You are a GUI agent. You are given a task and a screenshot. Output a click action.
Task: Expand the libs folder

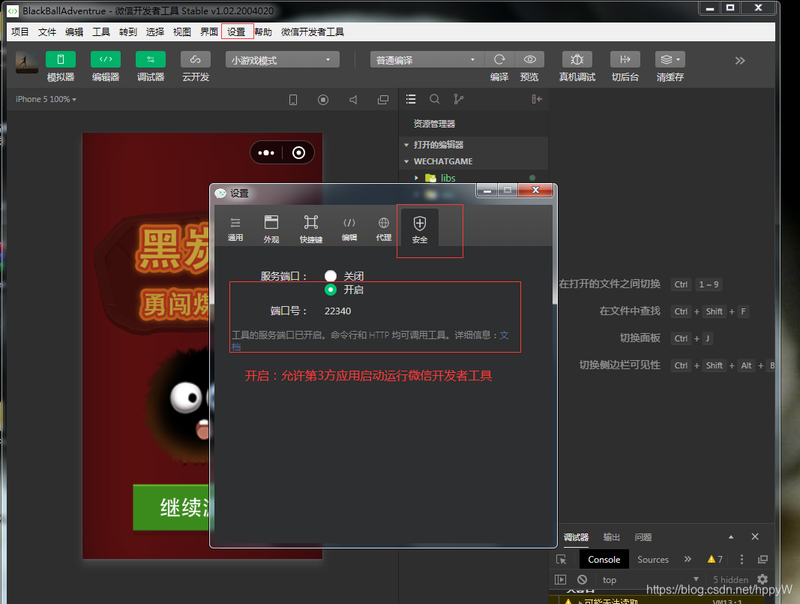(416, 178)
